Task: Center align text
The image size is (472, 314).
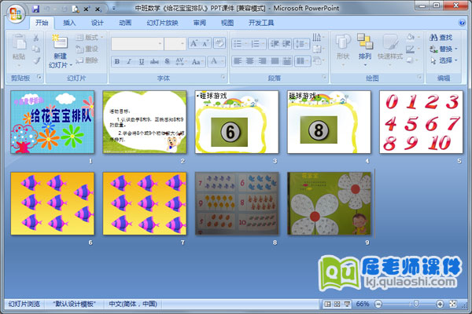Action: click(x=250, y=61)
